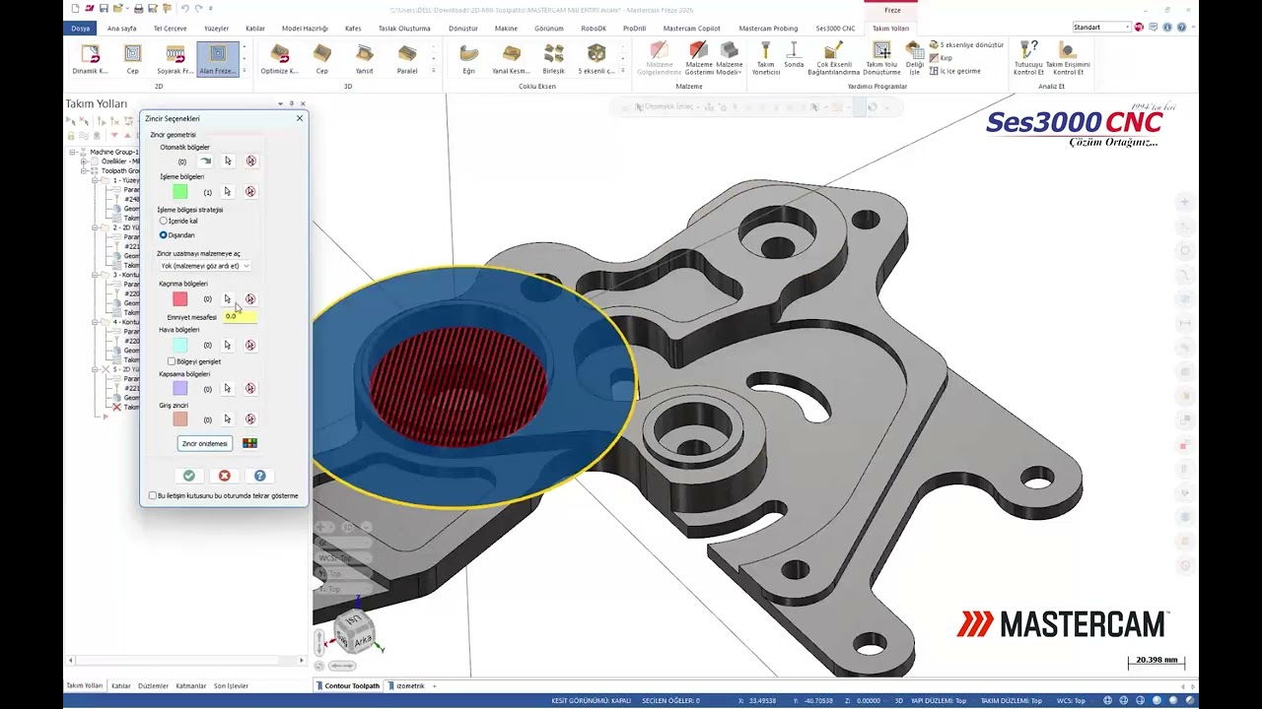The height and width of the screenshot is (709, 1262).
Task: Choose the Yanal Kesme multiaxis icon
Action: click(511, 59)
